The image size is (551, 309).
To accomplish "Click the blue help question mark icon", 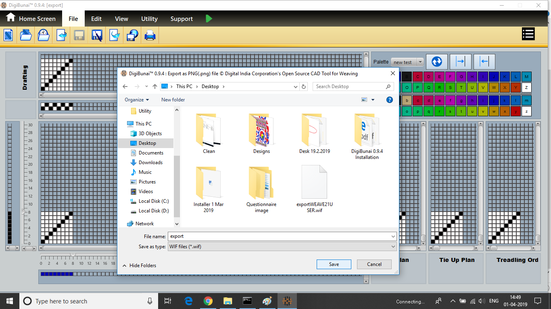I will (390, 100).
